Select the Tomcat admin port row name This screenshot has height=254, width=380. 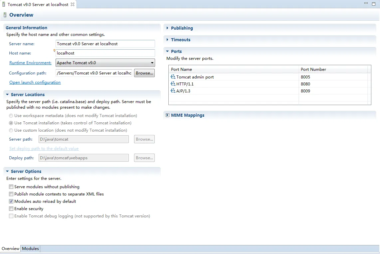[195, 77]
